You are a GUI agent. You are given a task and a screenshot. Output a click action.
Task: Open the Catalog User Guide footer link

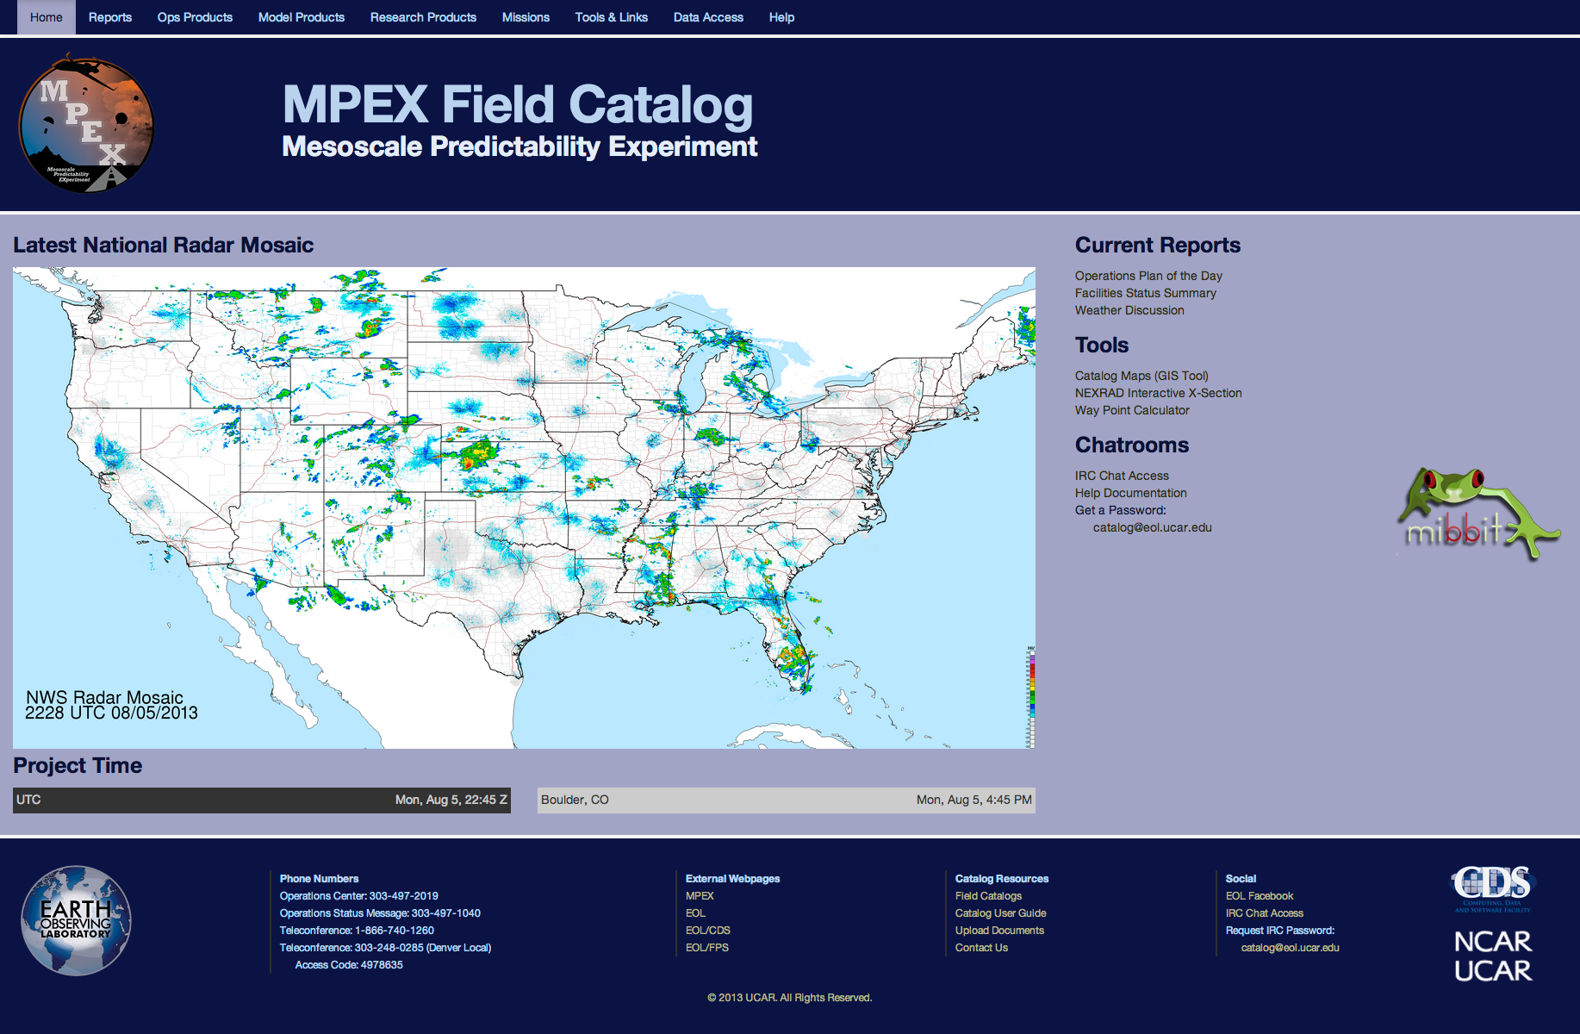coord(1000,913)
